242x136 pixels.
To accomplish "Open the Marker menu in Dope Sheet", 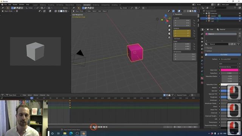I will coord(36,95).
